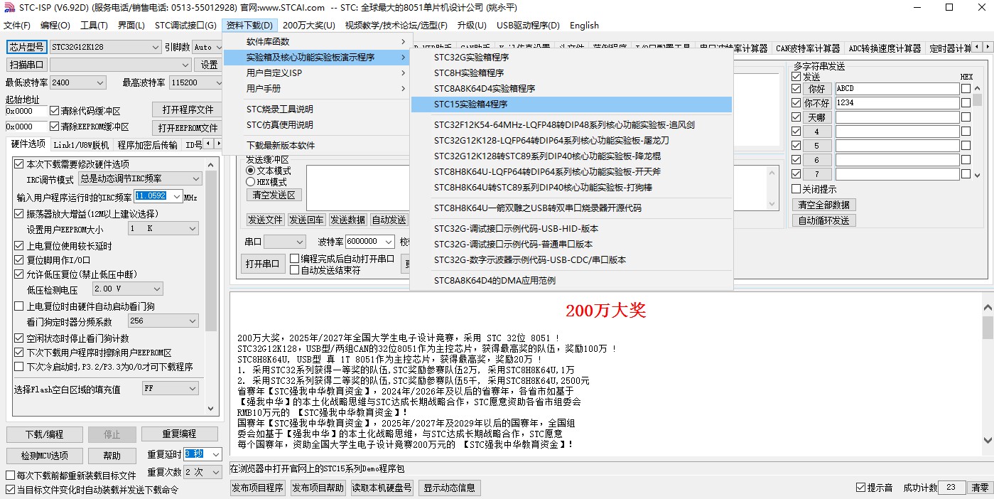
Task: Click right arrow of calculator tab strip
Action: click(x=987, y=46)
